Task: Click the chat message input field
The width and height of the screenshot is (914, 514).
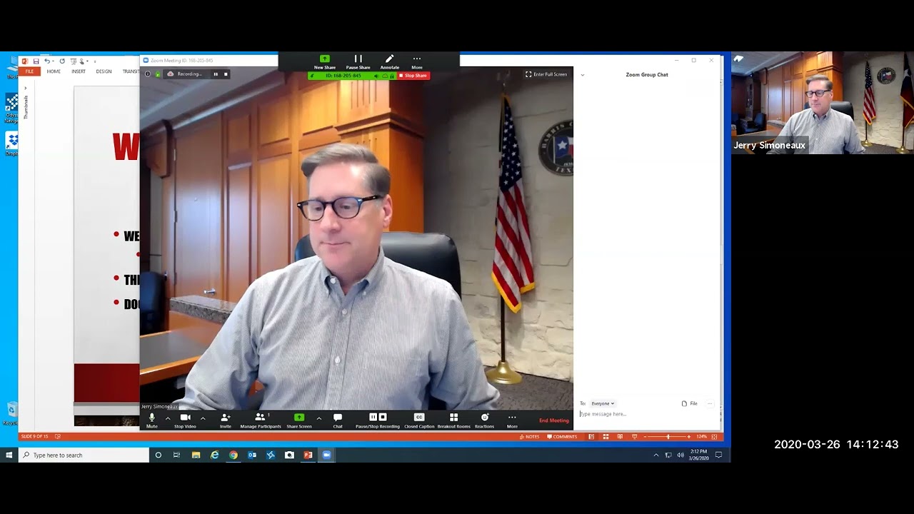Action: click(646, 414)
